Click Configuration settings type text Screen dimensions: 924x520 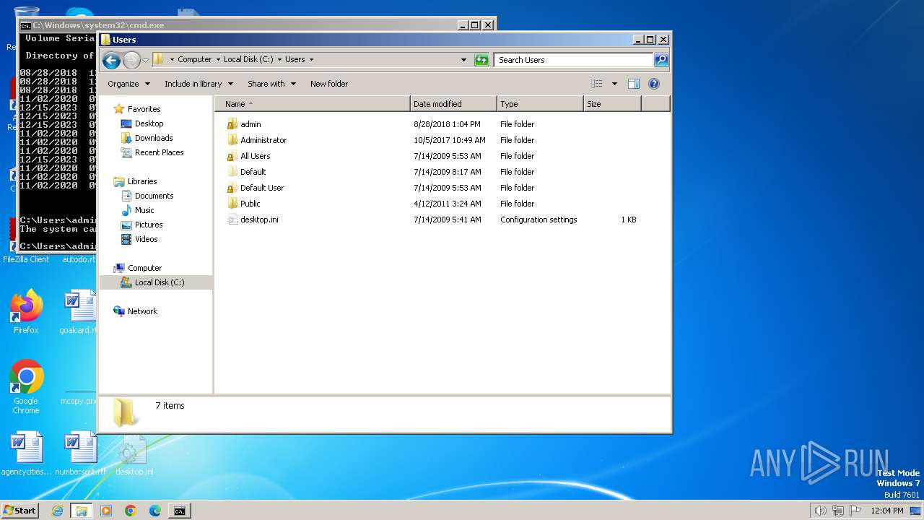[539, 220]
